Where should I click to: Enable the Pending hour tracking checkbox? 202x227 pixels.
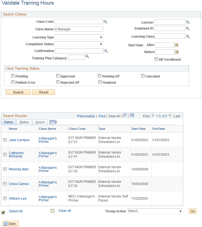[x=13, y=76]
